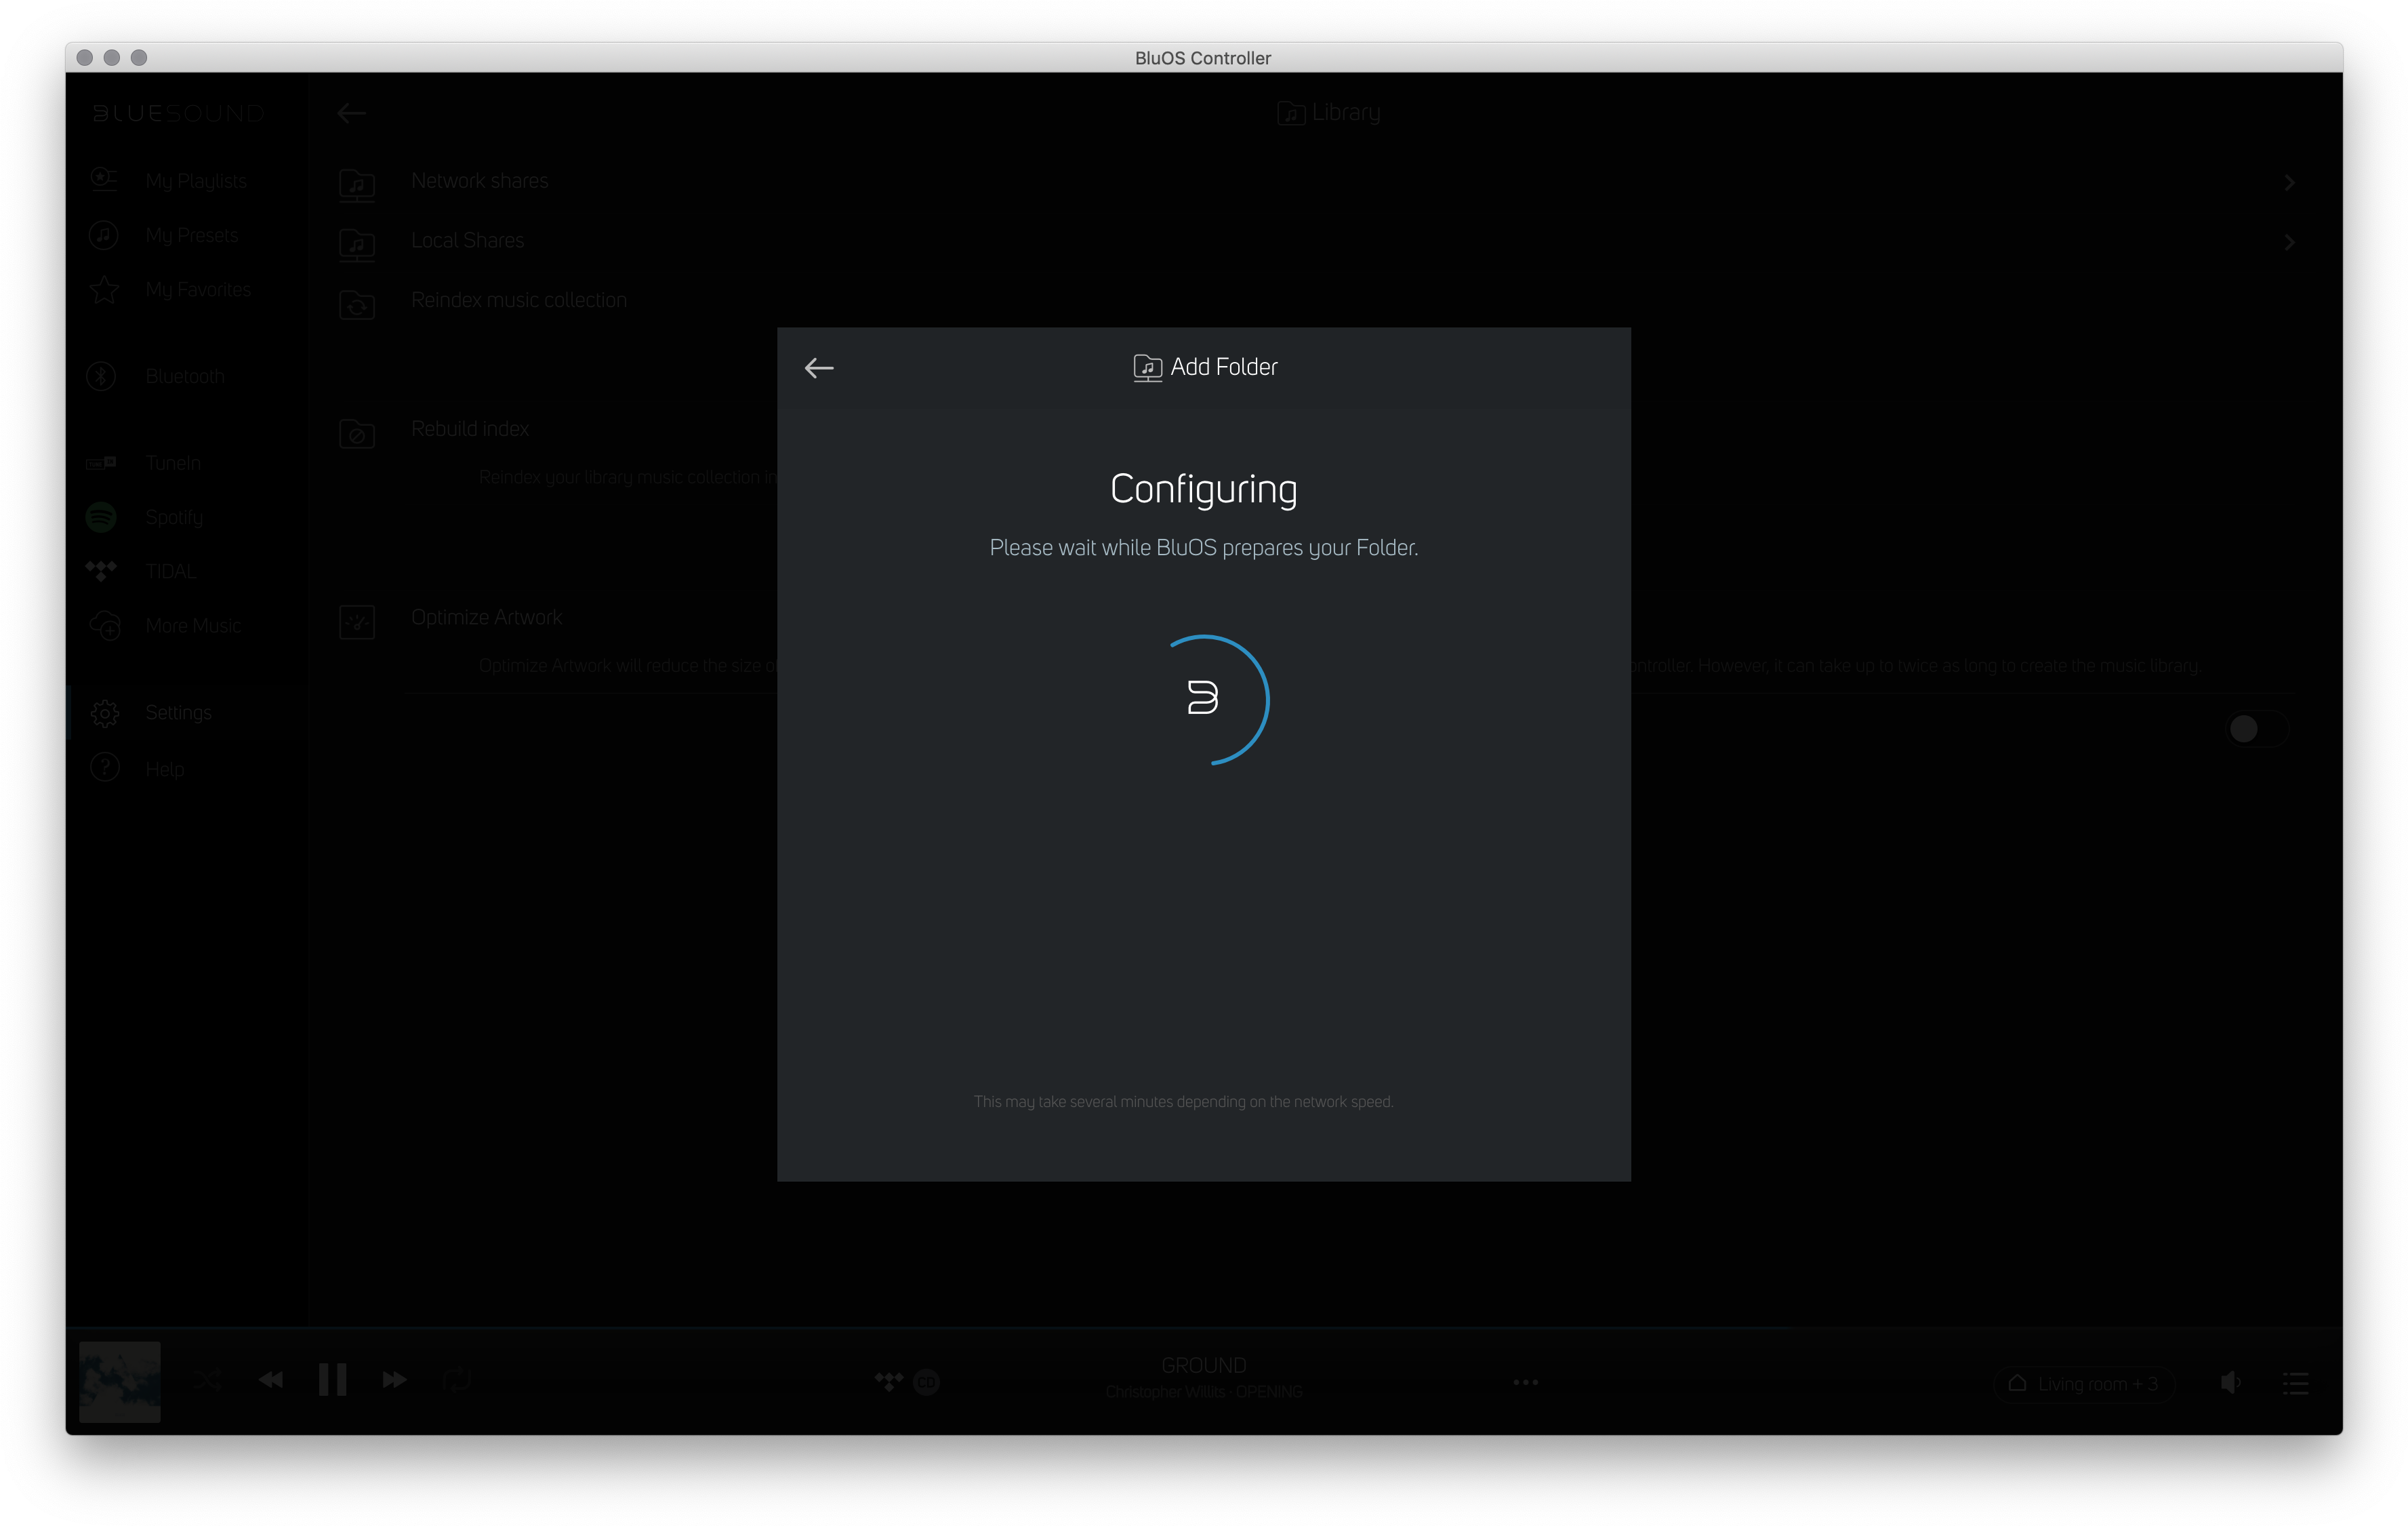Click the Settings gear icon
Viewport: 2408px width, 1526px height.
tap(104, 713)
